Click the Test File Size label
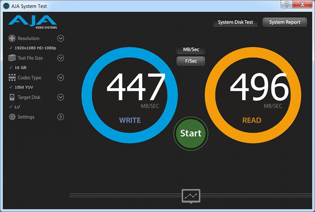315x212 pixels. [30, 58]
